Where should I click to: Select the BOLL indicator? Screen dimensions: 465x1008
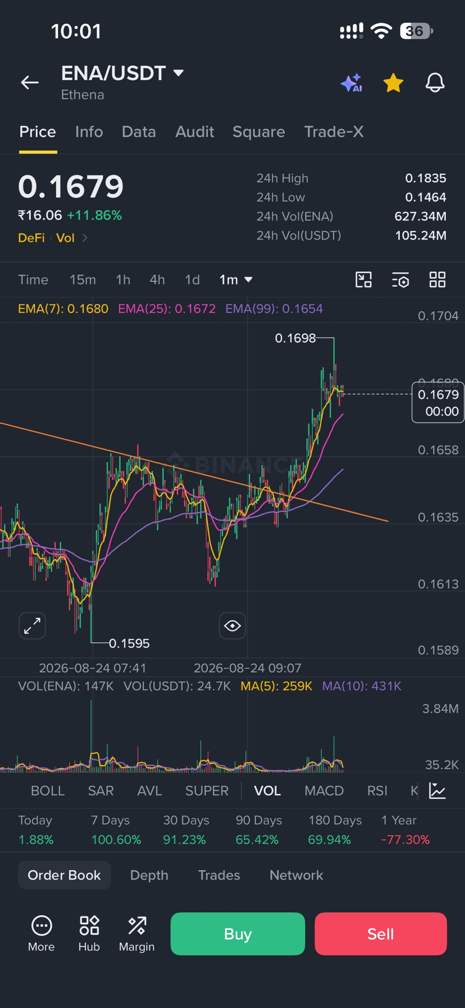pos(48,791)
